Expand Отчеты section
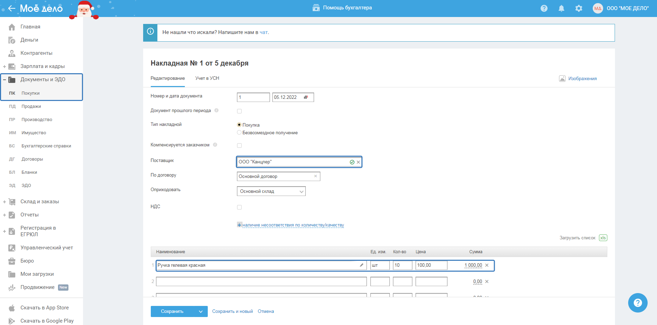Image resolution: width=657 pixels, height=325 pixels. coord(4,215)
